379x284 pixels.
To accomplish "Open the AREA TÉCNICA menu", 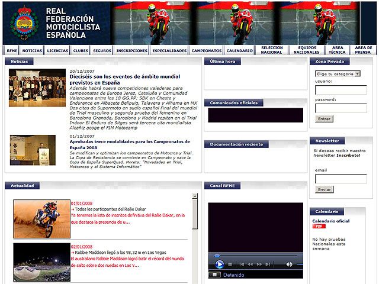I will coord(337,50).
